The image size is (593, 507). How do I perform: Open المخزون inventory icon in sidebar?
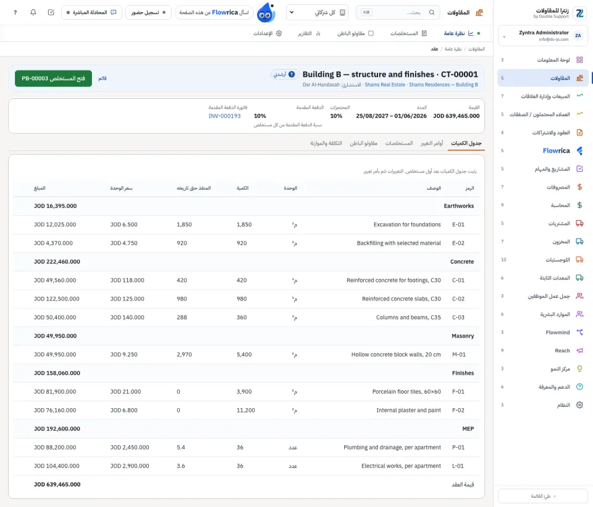click(x=579, y=242)
